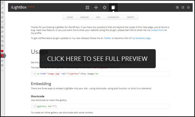This screenshot has width=195, height=117.
Task: Switch to the CHANGELOG tab
Action: [x=113, y=17]
